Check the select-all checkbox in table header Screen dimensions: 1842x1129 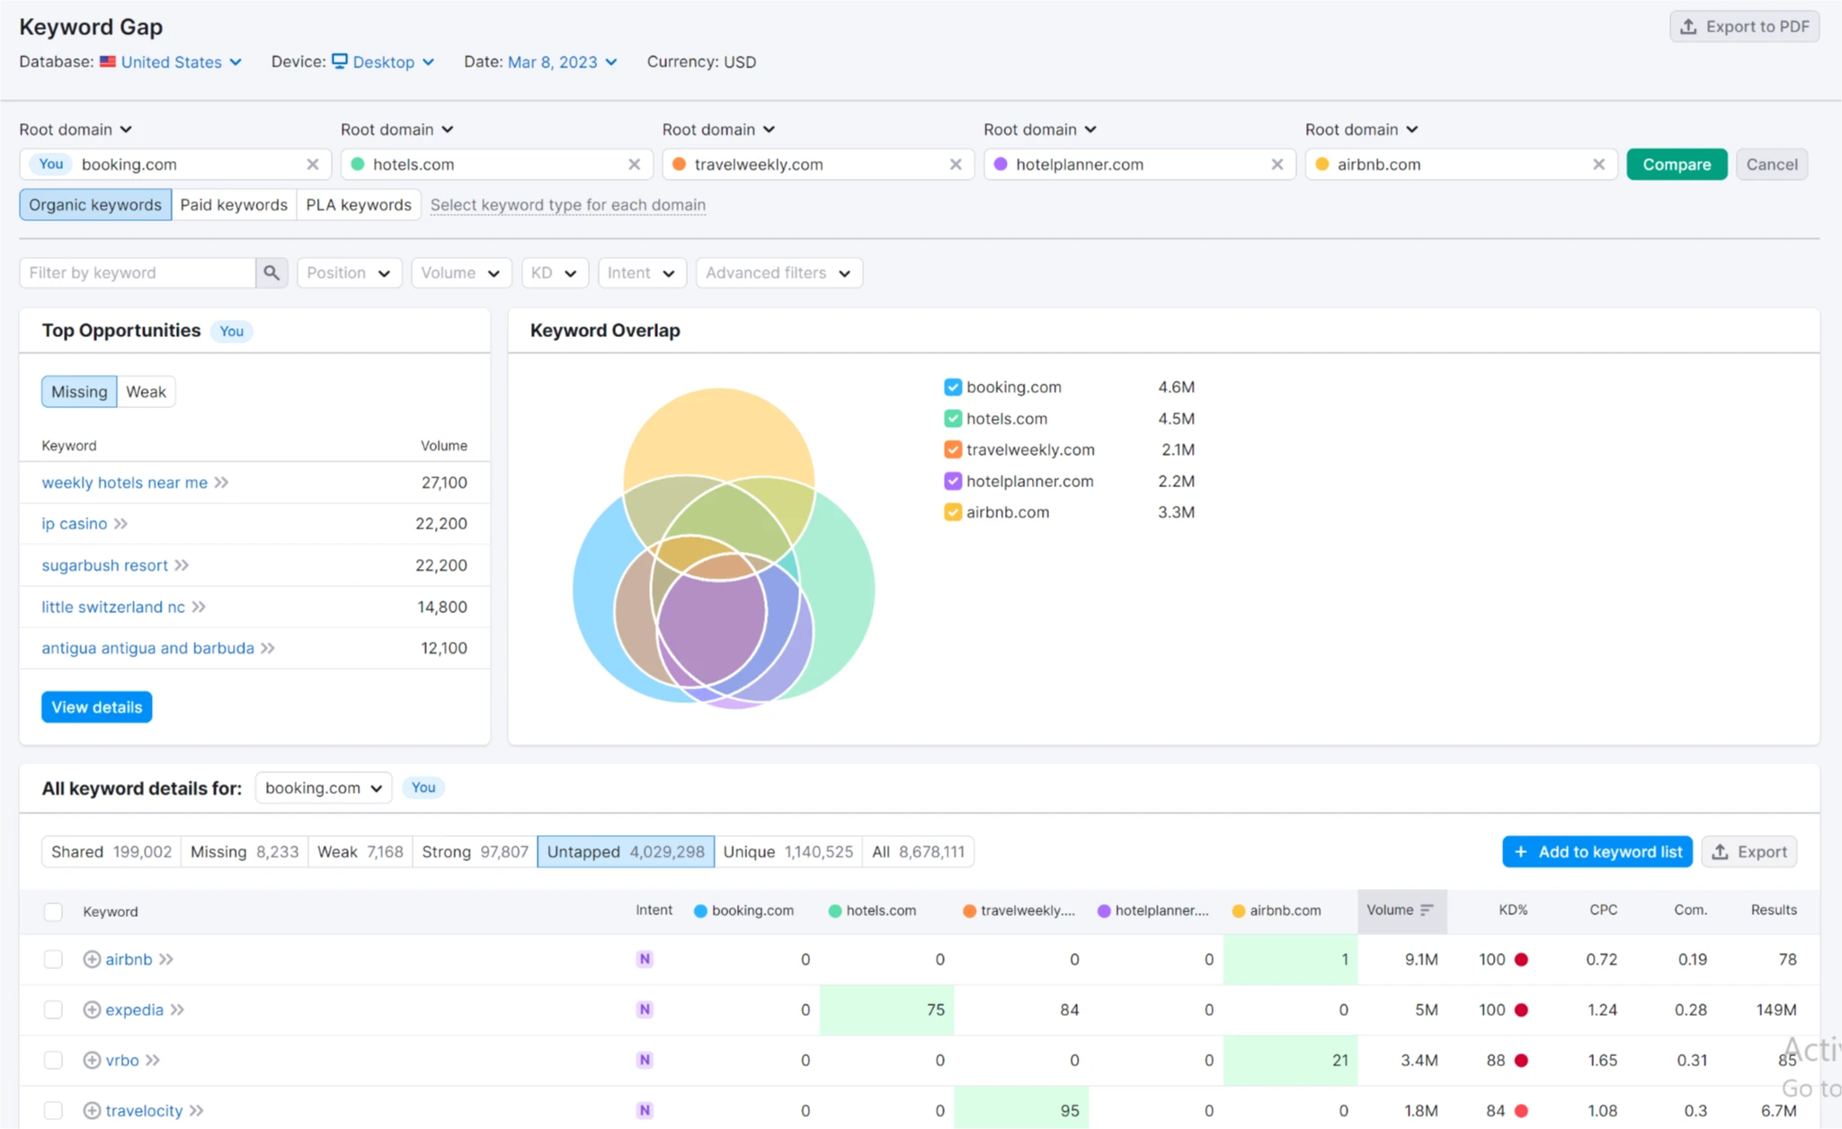point(54,911)
